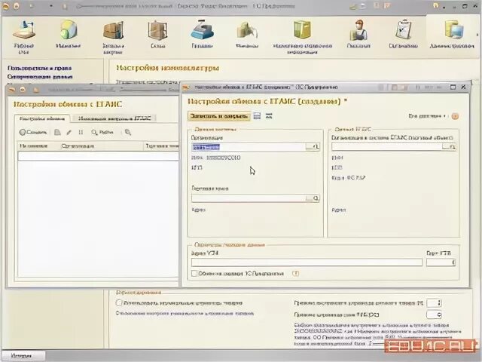Image resolution: width=482 pixels, height=362 pixels.
Task: Open Синхронизация данных in left navigation
Action: (x=40, y=76)
